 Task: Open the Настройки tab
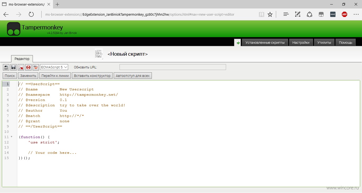tap(301, 42)
